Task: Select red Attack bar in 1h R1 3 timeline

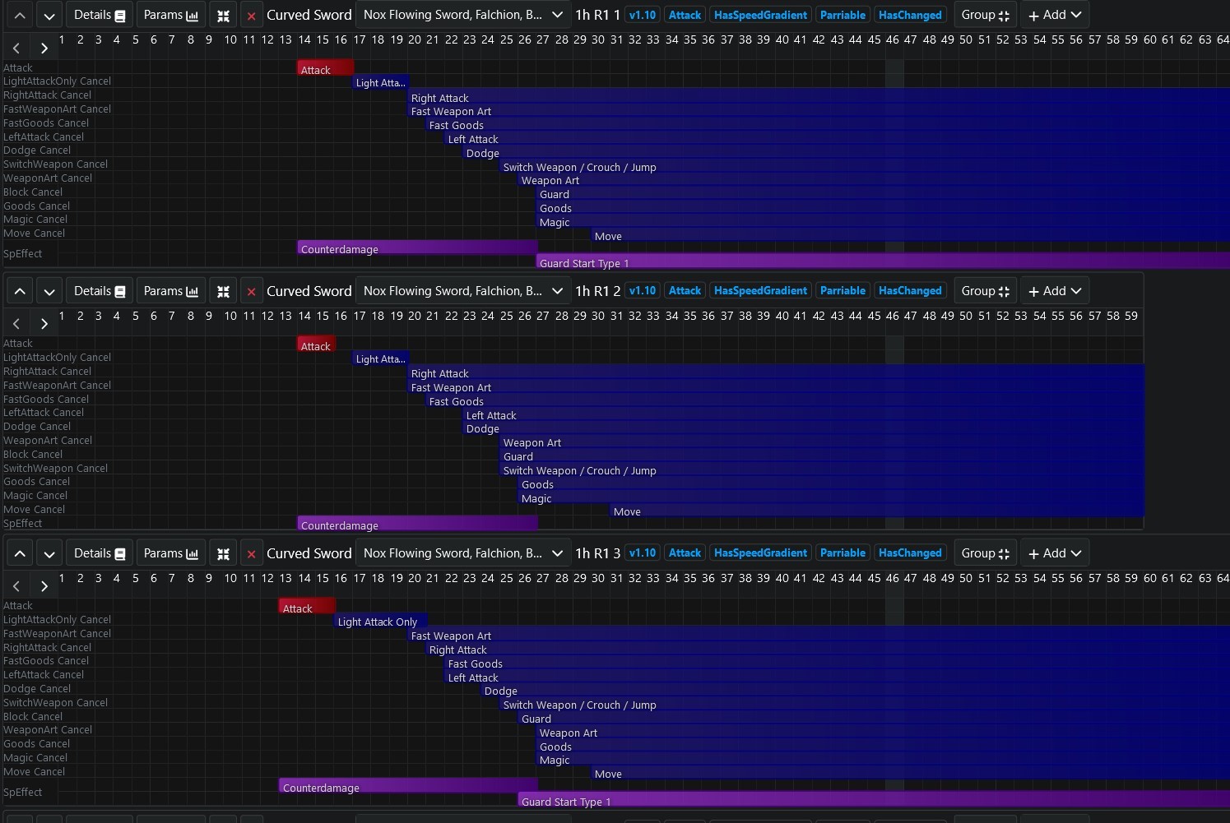Action: pos(307,608)
